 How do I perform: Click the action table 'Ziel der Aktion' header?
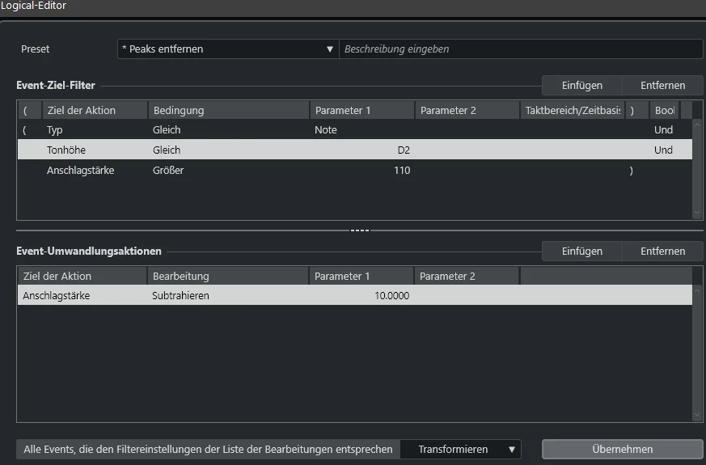(82, 276)
